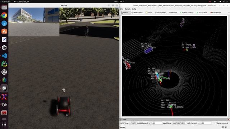Switch to RViz via the dock icon

[x=4, y=105]
